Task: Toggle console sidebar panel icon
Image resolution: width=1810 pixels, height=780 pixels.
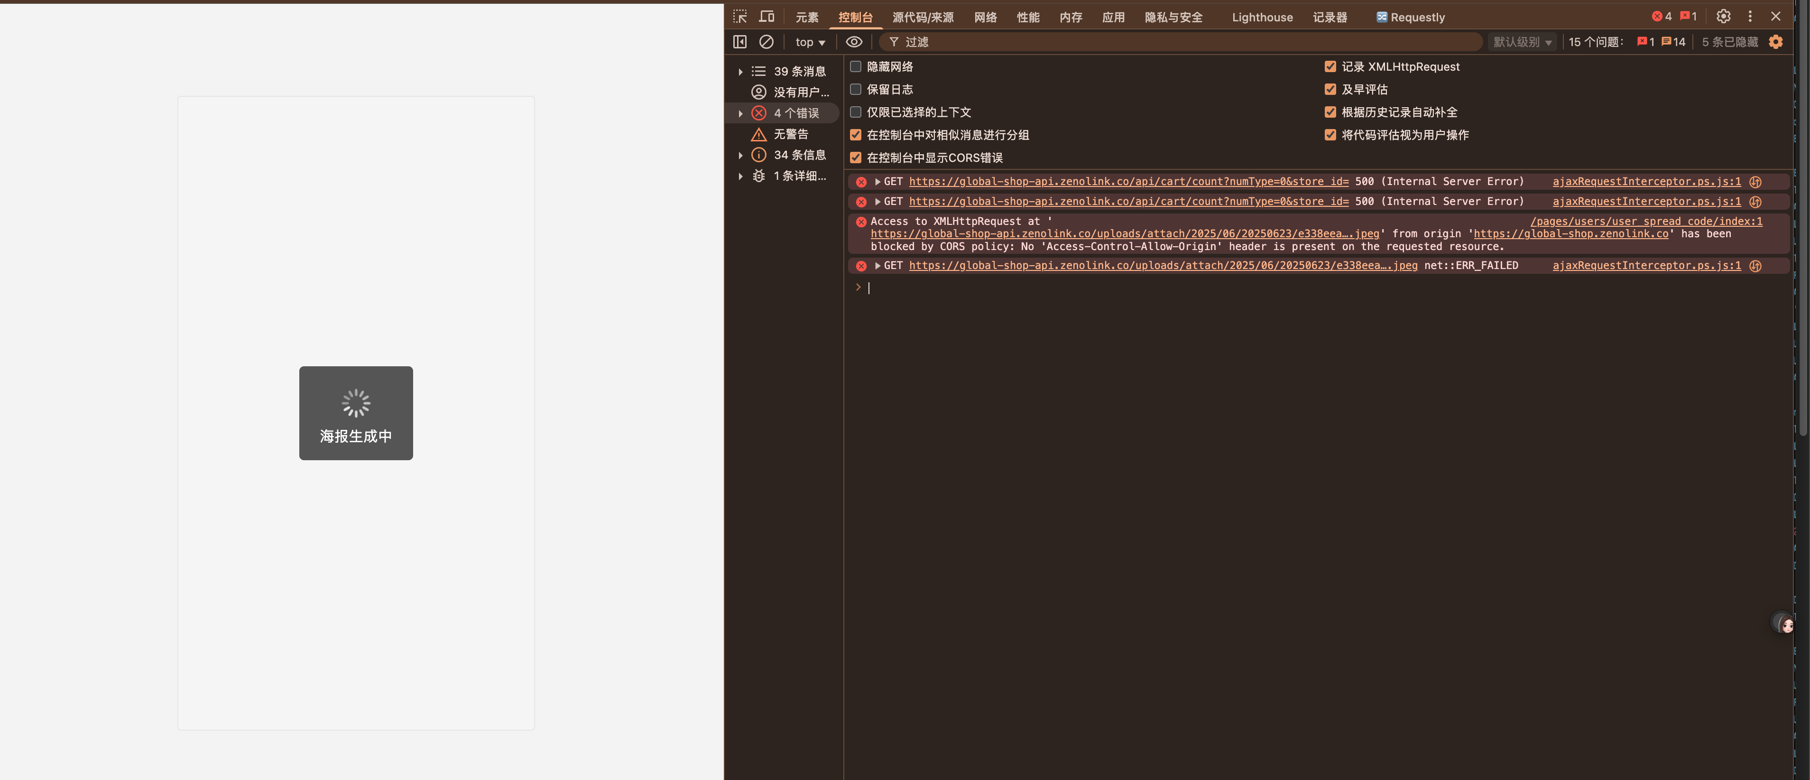Action: (740, 42)
